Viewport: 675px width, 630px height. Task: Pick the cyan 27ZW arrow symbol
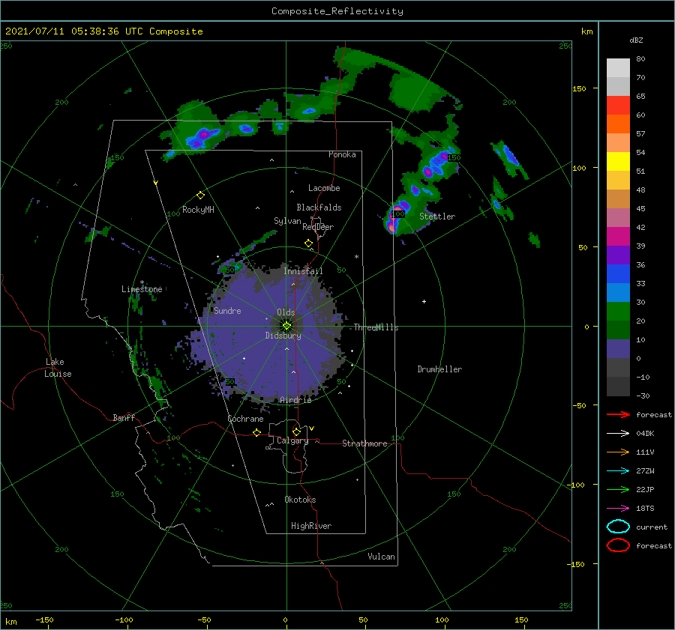pos(618,471)
